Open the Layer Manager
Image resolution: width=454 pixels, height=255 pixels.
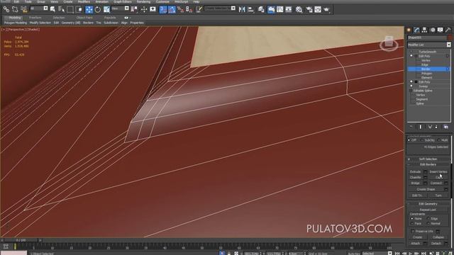[261, 9]
